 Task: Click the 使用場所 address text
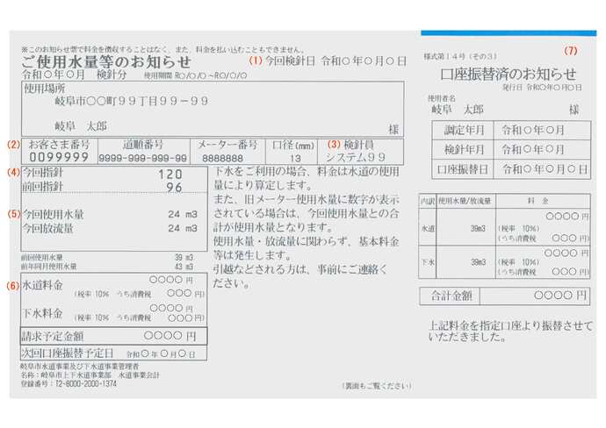[x=132, y=101]
